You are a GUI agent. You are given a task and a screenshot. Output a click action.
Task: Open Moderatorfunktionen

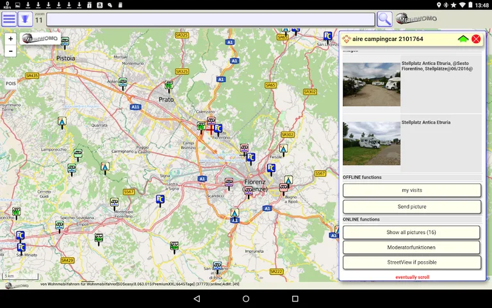click(x=411, y=247)
